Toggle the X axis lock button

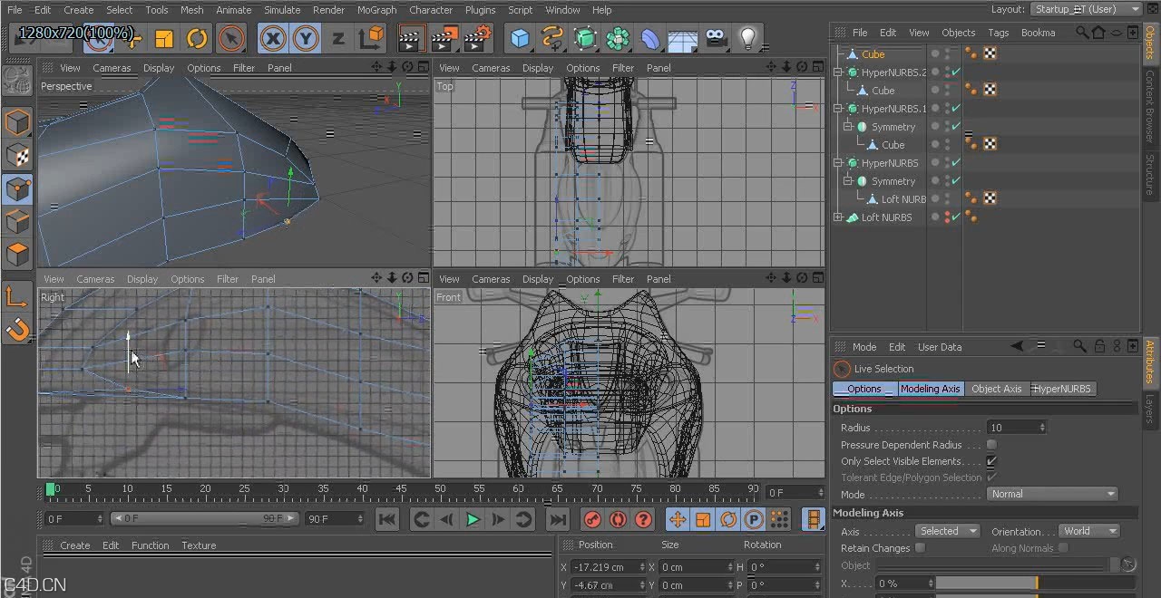tap(272, 38)
